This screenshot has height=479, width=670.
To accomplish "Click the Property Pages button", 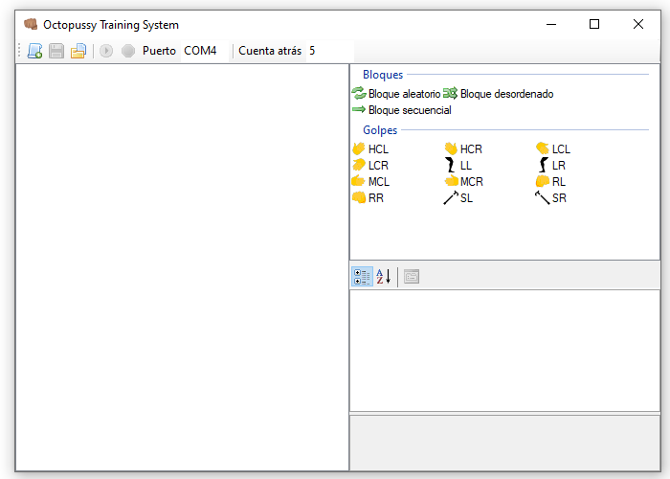I will (412, 276).
